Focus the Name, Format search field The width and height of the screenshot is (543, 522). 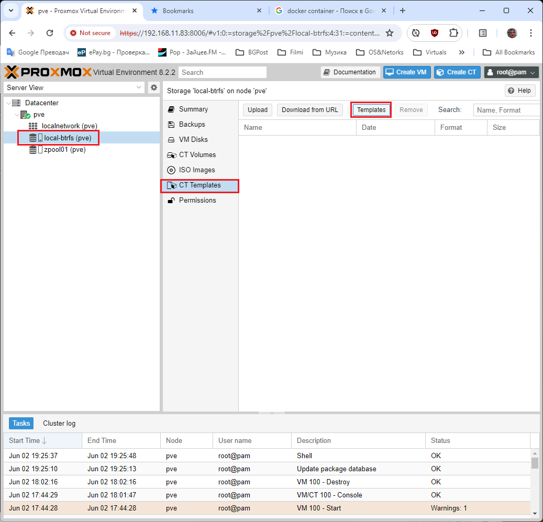(506, 110)
